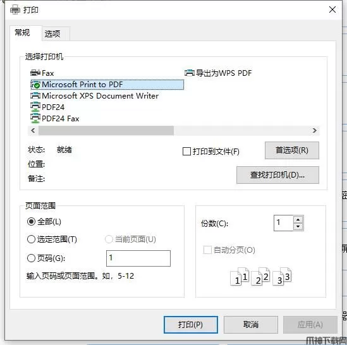Screen dimensions: 347x345
Task: Select the Microsoft Print to PDF printer icon
Action: pos(35,84)
